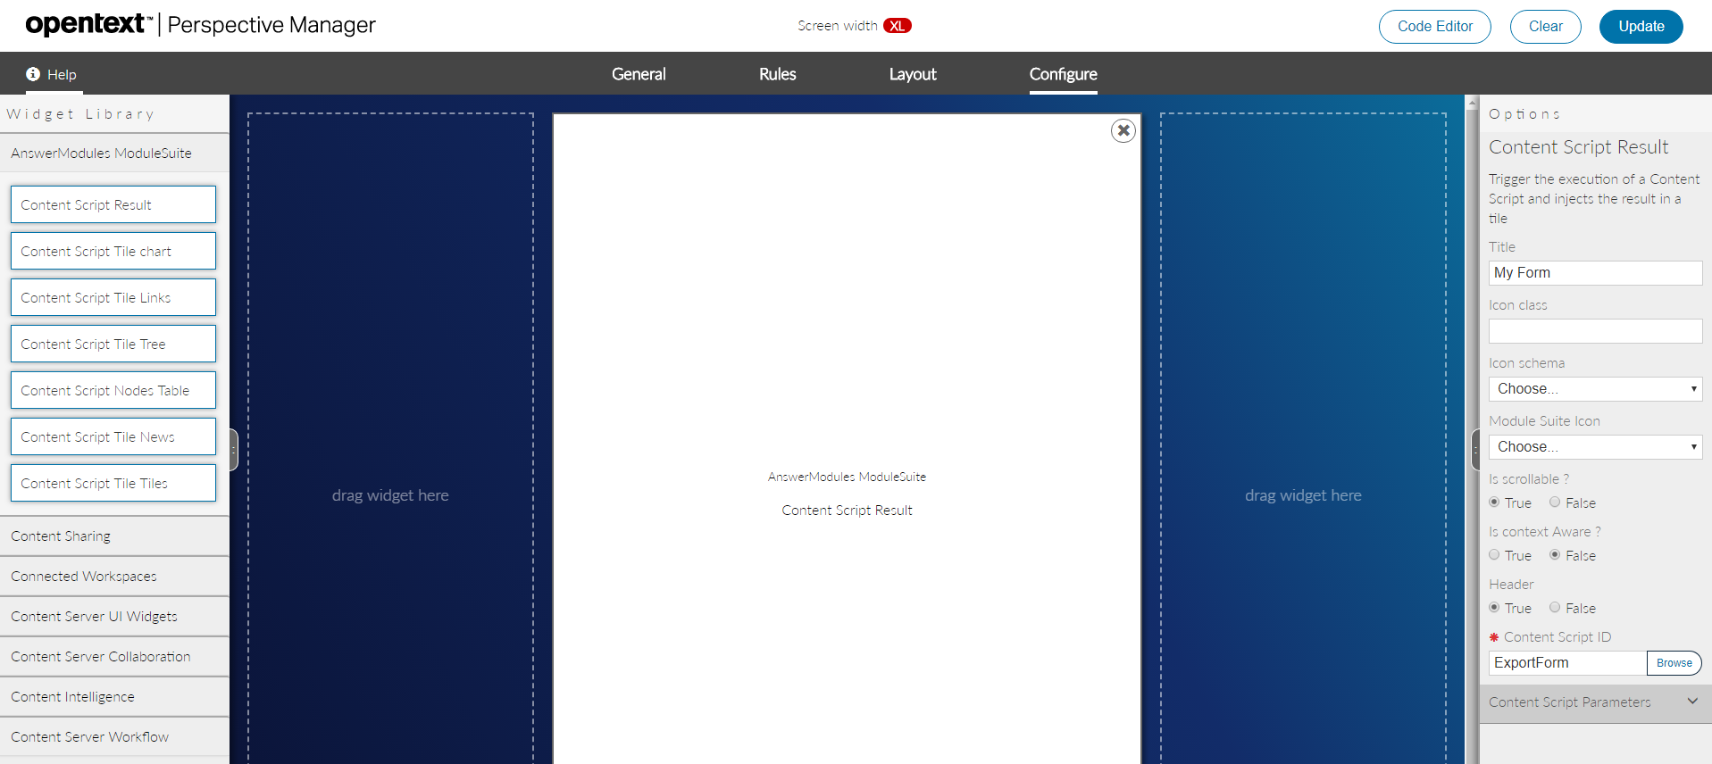The height and width of the screenshot is (764, 1712).
Task: Click the right panel collapse handle
Action: click(x=1474, y=449)
